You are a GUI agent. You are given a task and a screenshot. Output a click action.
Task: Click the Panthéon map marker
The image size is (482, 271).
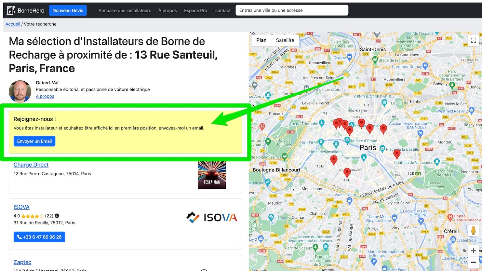click(364, 157)
